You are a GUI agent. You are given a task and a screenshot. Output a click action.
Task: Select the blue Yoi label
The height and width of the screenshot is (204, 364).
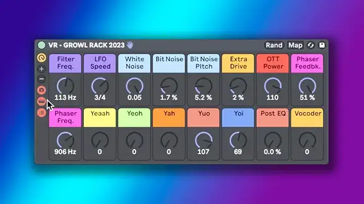click(238, 117)
